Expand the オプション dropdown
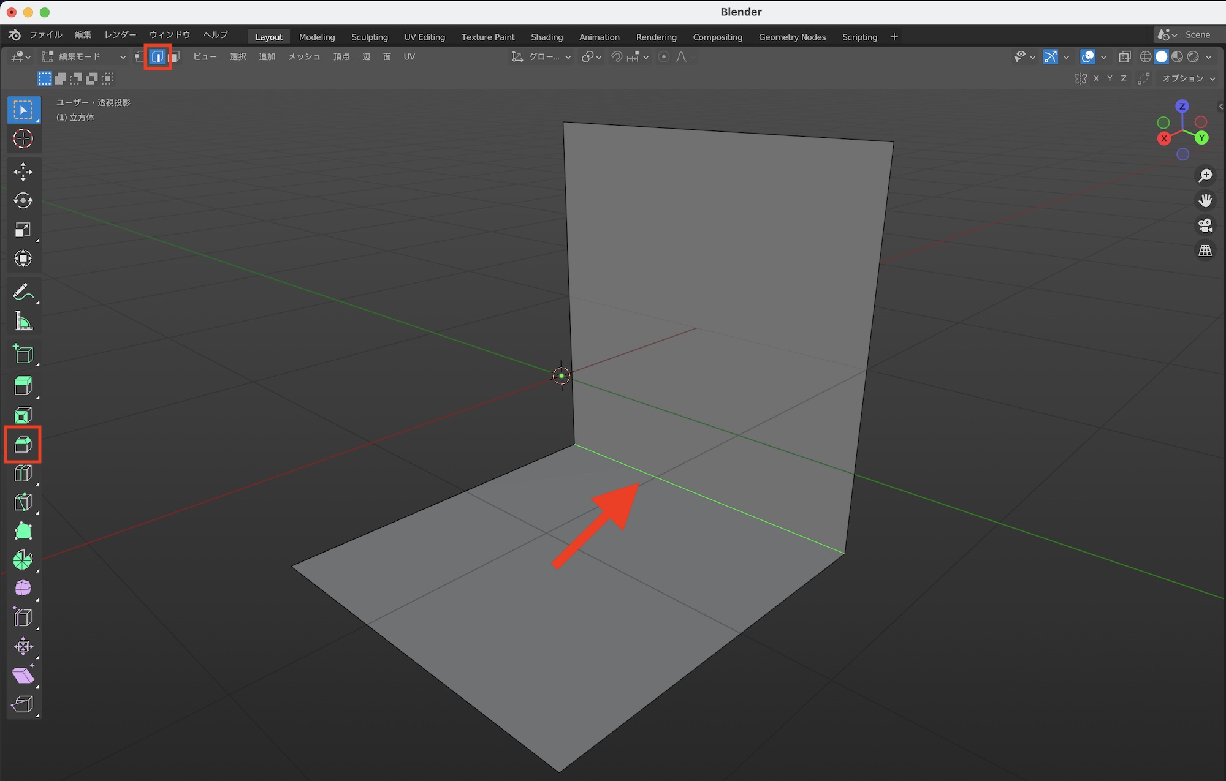 coord(1188,78)
